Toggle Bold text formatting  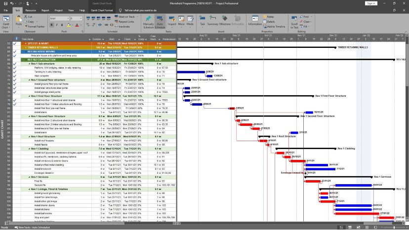click(x=51, y=24)
